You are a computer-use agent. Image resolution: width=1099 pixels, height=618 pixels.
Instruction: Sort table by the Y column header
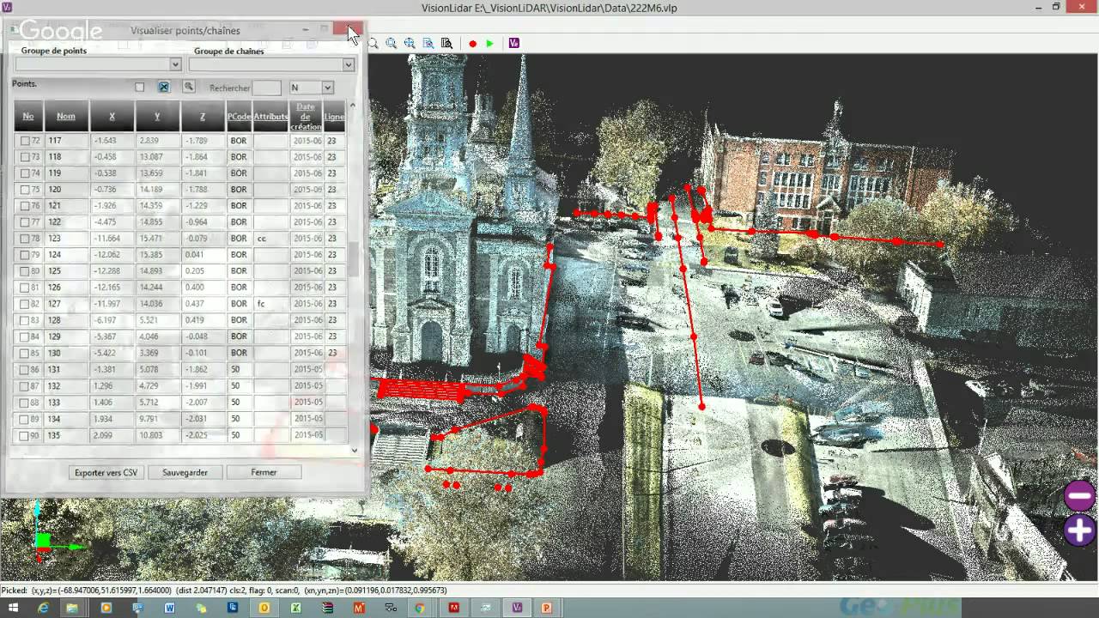tap(157, 116)
